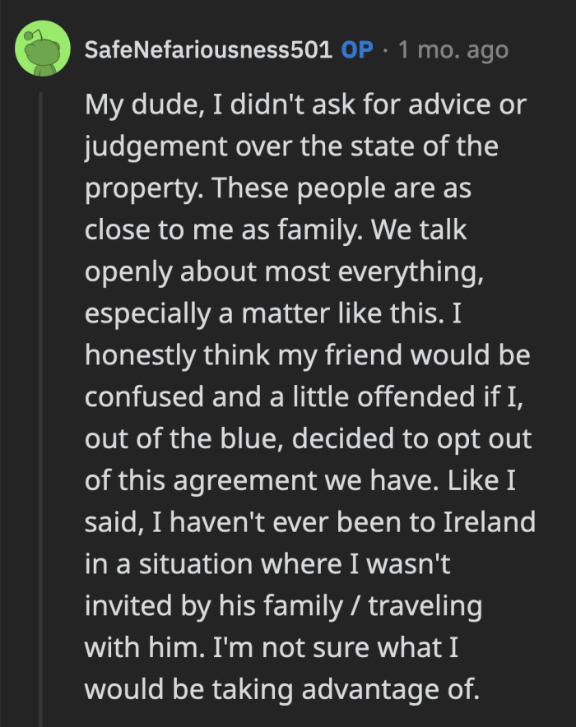Click the dot separator after OP

pyautogui.click(x=386, y=49)
